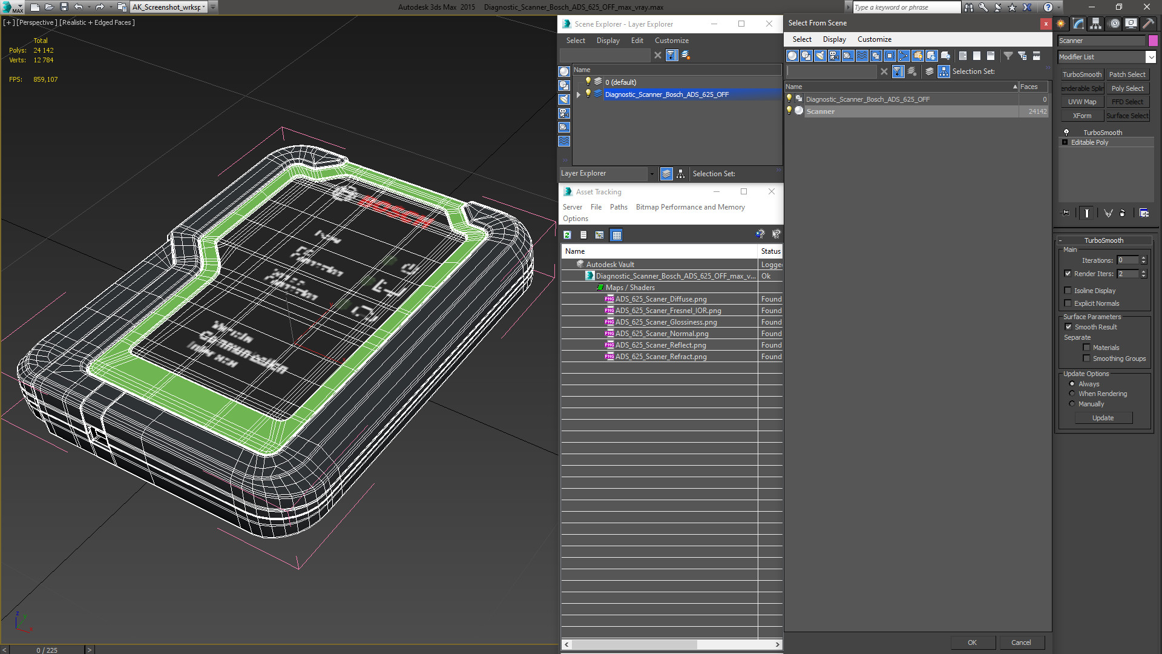Toggle Display Space Warps filter in Select From Scene

pos(862,56)
